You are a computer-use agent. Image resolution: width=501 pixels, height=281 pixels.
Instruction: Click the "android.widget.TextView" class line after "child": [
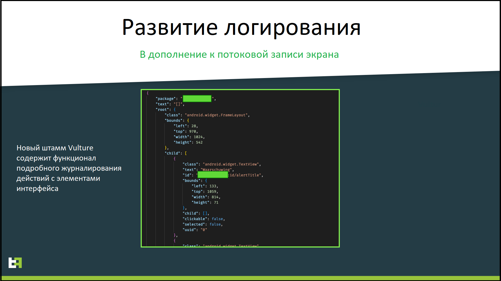click(x=222, y=164)
